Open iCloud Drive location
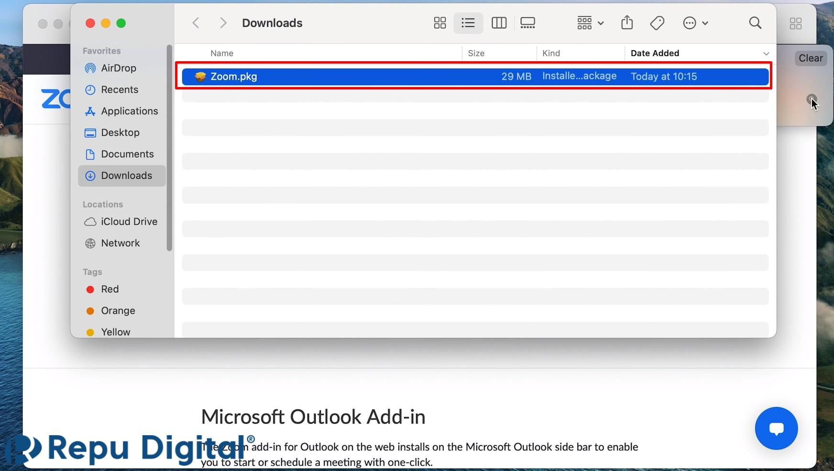The height and width of the screenshot is (471, 834). pyautogui.click(x=129, y=221)
